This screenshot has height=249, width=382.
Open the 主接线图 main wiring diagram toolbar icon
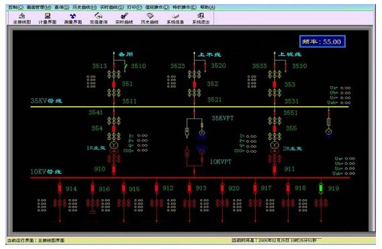coord(22,19)
